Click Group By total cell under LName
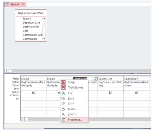Image resolution: width=153 pixels, height=131 pixels. tap(33, 86)
